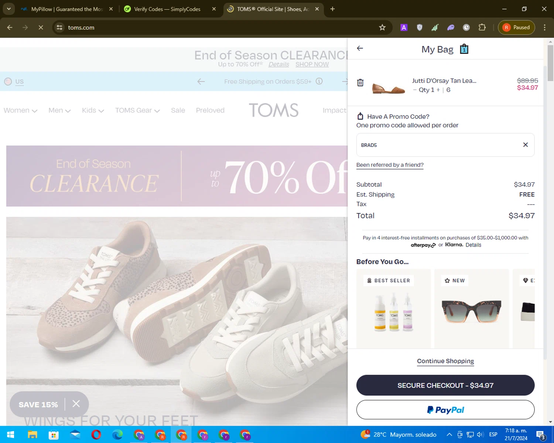Open the purple A extension icon
The height and width of the screenshot is (443, 554).
[404, 27]
